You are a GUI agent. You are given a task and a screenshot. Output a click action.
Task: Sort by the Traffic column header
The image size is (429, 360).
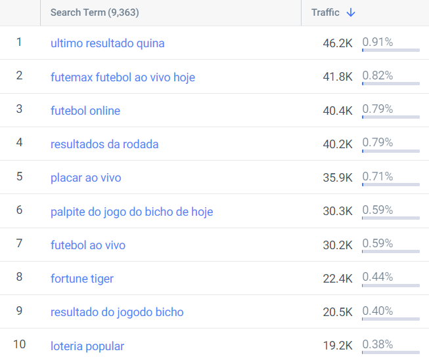tap(325, 12)
